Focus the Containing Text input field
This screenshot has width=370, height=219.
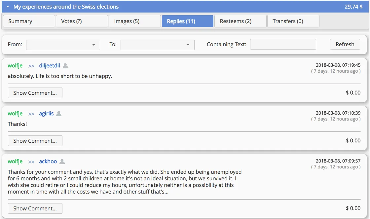click(x=283, y=45)
